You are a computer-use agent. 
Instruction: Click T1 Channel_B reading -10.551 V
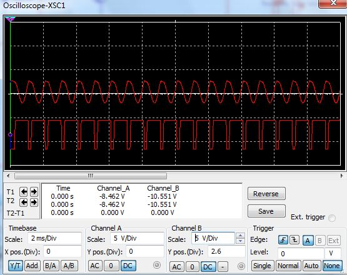162,196
